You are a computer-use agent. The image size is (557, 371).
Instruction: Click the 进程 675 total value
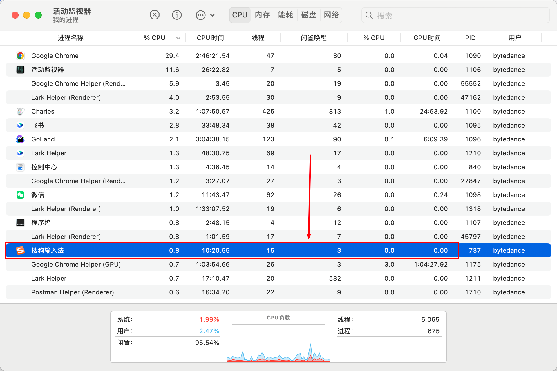[434, 331]
